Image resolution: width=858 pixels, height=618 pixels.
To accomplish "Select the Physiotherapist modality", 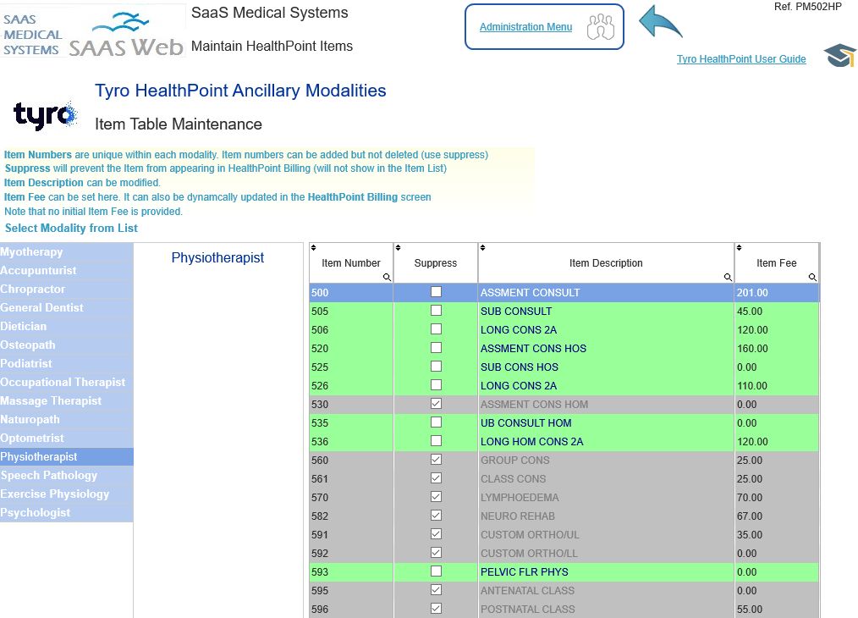I will tap(66, 457).
